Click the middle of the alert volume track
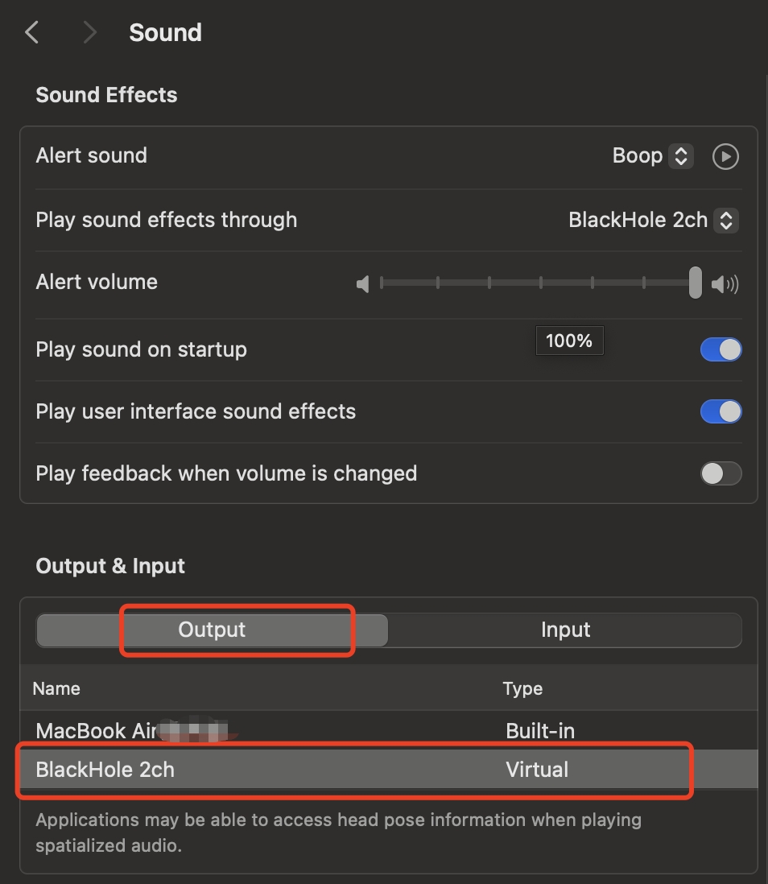Viewport: 768px width, 884px height. [x=538, y=283]
